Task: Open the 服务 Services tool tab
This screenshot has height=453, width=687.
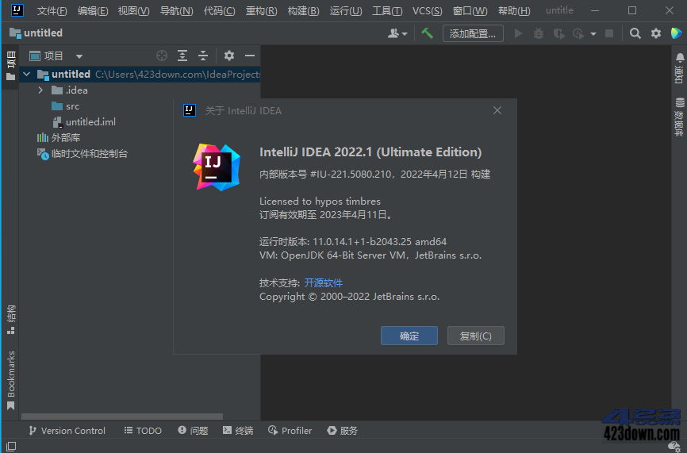Action: click(343, 431)
